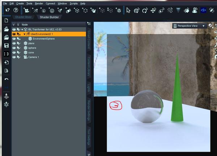The image size is (217, 156).
Task: Toggle visibility of Camera 1
Action: [x=14, y=57]
